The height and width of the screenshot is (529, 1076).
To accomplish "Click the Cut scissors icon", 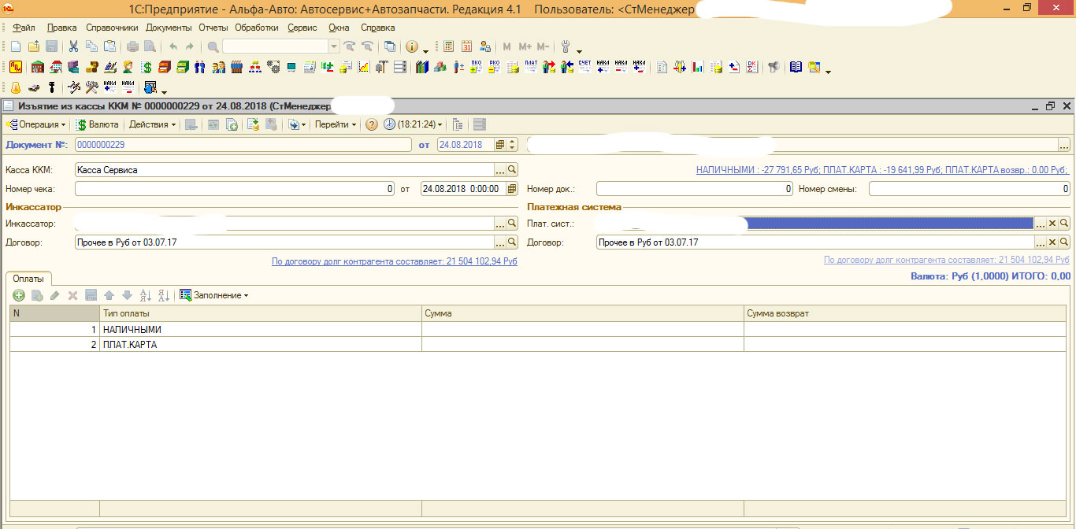I will 73,46.
